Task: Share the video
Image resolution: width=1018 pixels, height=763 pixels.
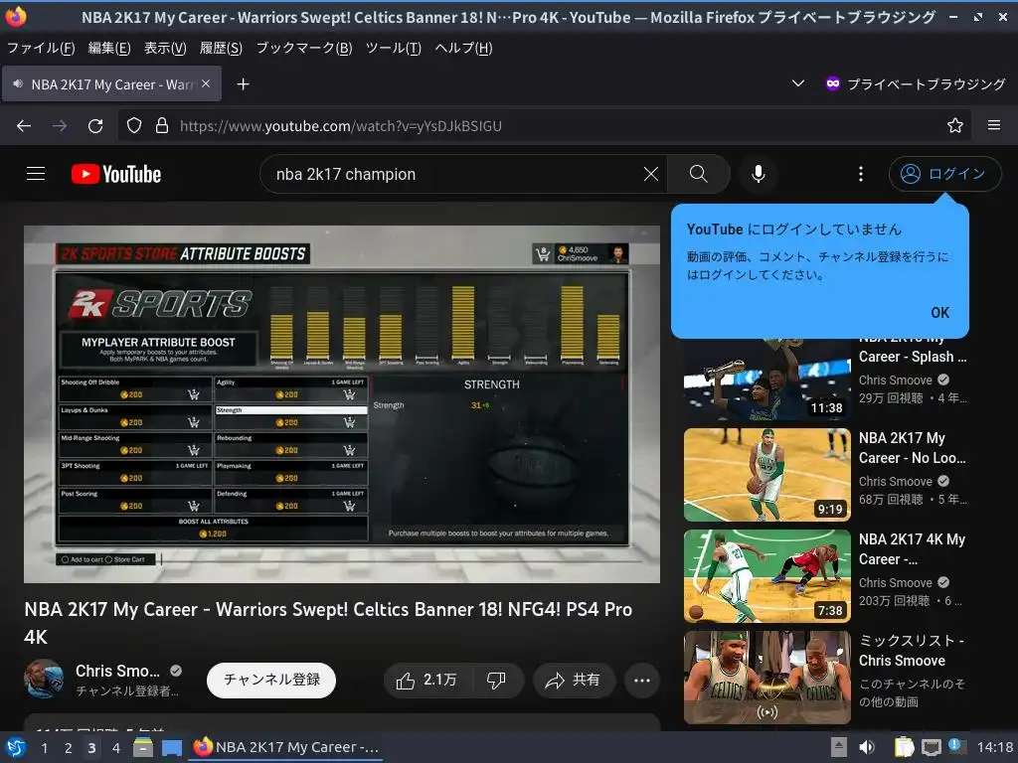Action: click(x=574, y=680)
